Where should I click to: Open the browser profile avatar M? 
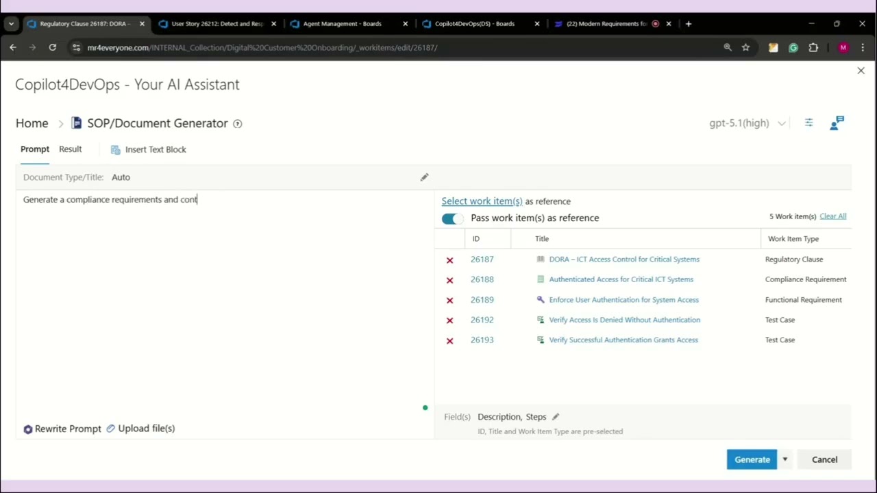(843, 47)
